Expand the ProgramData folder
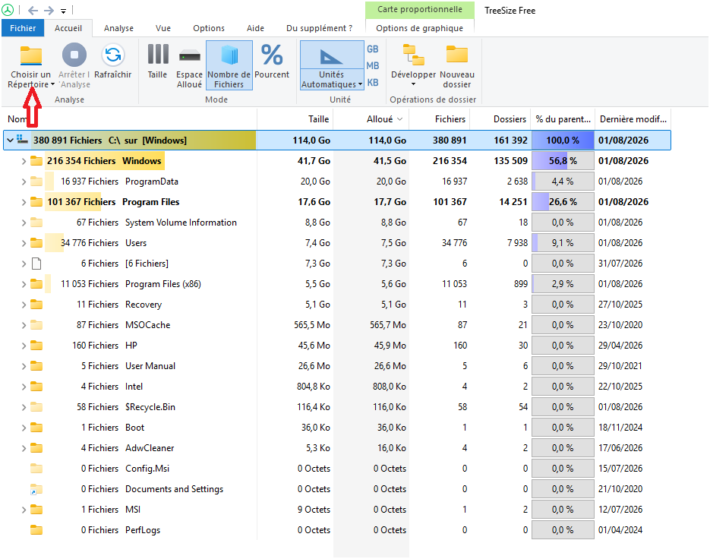Viewport: 710px width, 559px height. point(24,182)
